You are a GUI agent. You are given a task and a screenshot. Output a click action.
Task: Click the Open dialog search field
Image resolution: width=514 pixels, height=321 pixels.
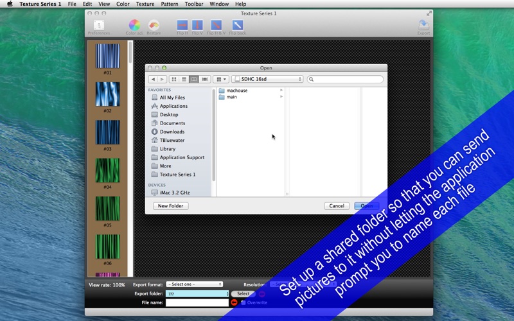tap(345, 79)
